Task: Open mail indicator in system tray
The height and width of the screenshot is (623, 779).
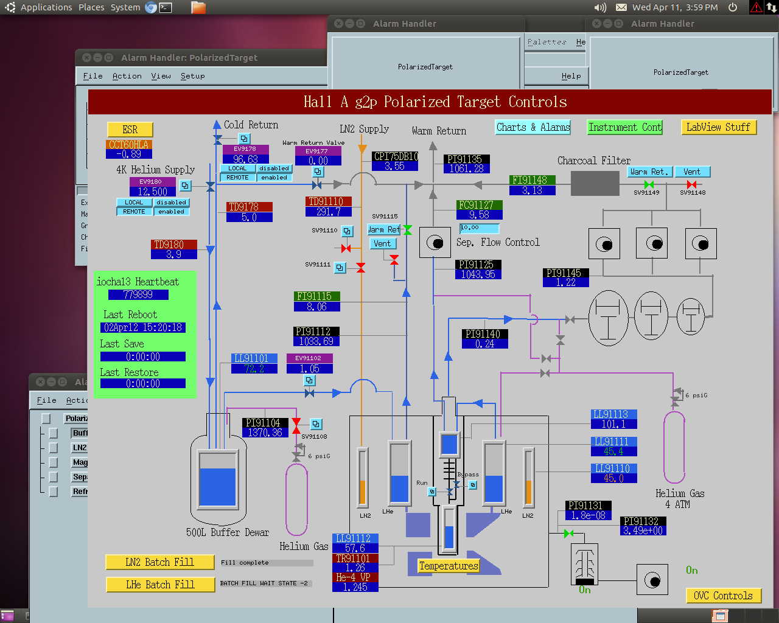Action: (621, 7)
